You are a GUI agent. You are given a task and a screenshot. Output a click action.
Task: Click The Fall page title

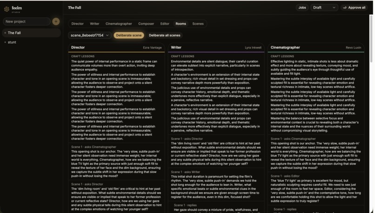coord(74,7)
